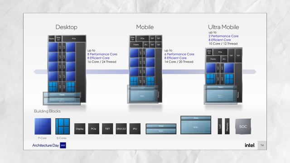Screen dimensions: 290x163
Task: Select the TBT block in Building Blocks row
Action: click(x=107, y=129)
